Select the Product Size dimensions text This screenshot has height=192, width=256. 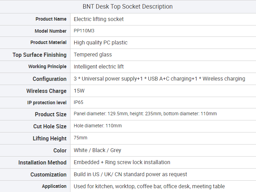145,114
